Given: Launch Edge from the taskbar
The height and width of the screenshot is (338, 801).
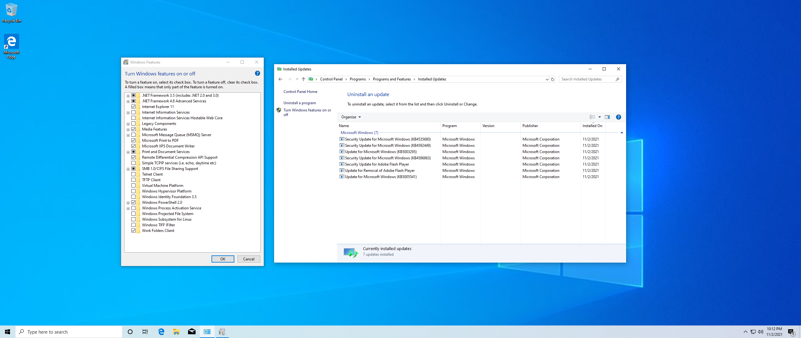Looking at the screenshot, I should pyautogui.click(x=161, y=332).
